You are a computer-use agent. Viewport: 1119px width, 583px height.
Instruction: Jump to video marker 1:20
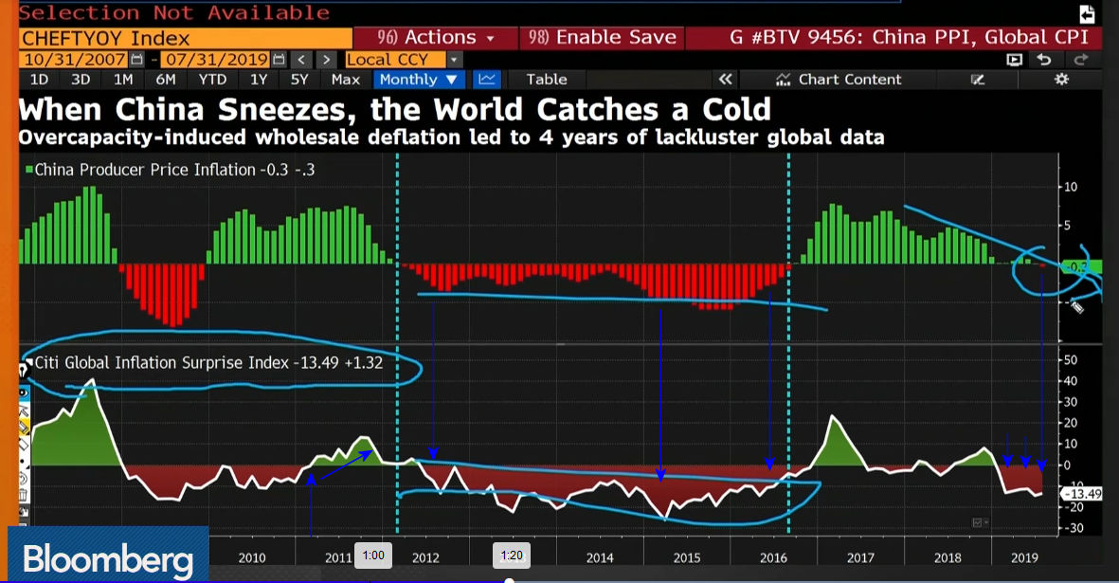(512, 556)
